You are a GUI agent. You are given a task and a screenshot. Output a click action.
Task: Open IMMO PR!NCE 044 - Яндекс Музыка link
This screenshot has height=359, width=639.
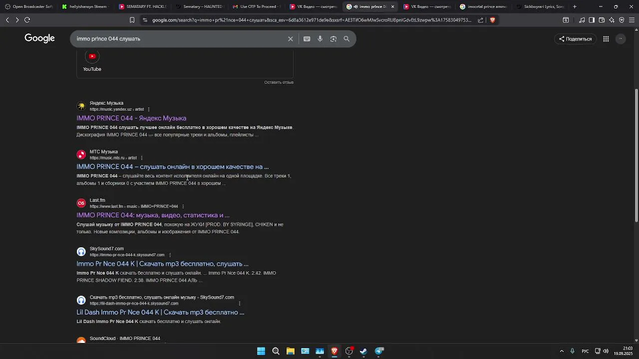pos(131,118)
